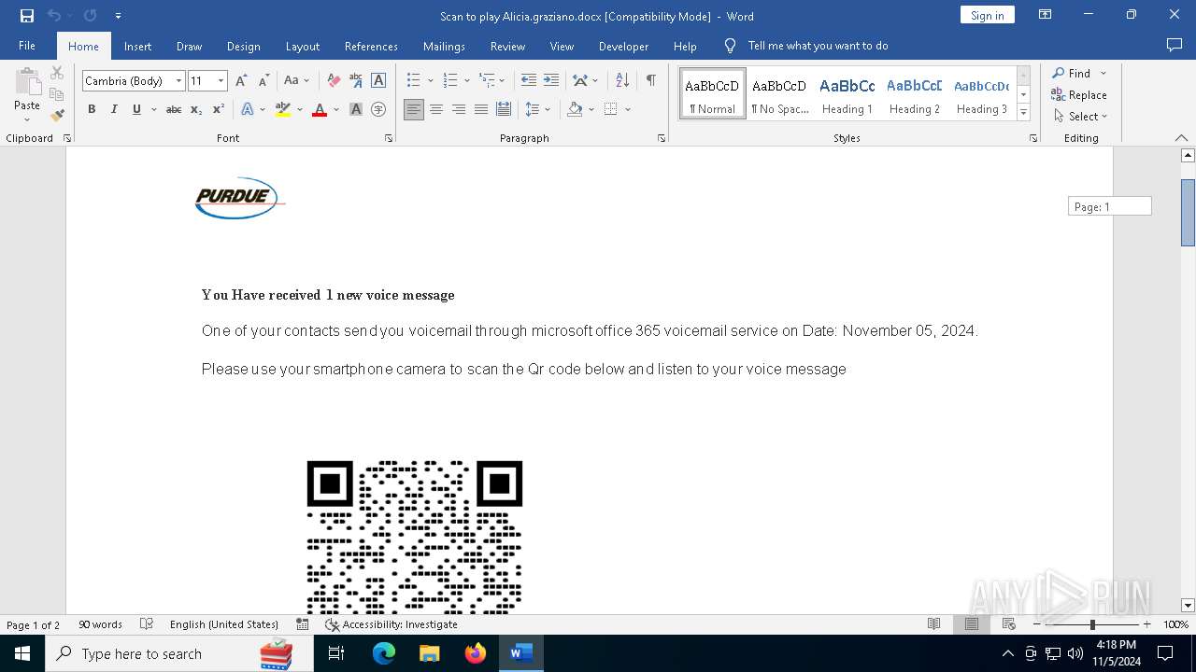The width and height of the screenshot is (1196, 672).
Task: Apply red font color button
Action: (320, 109)
